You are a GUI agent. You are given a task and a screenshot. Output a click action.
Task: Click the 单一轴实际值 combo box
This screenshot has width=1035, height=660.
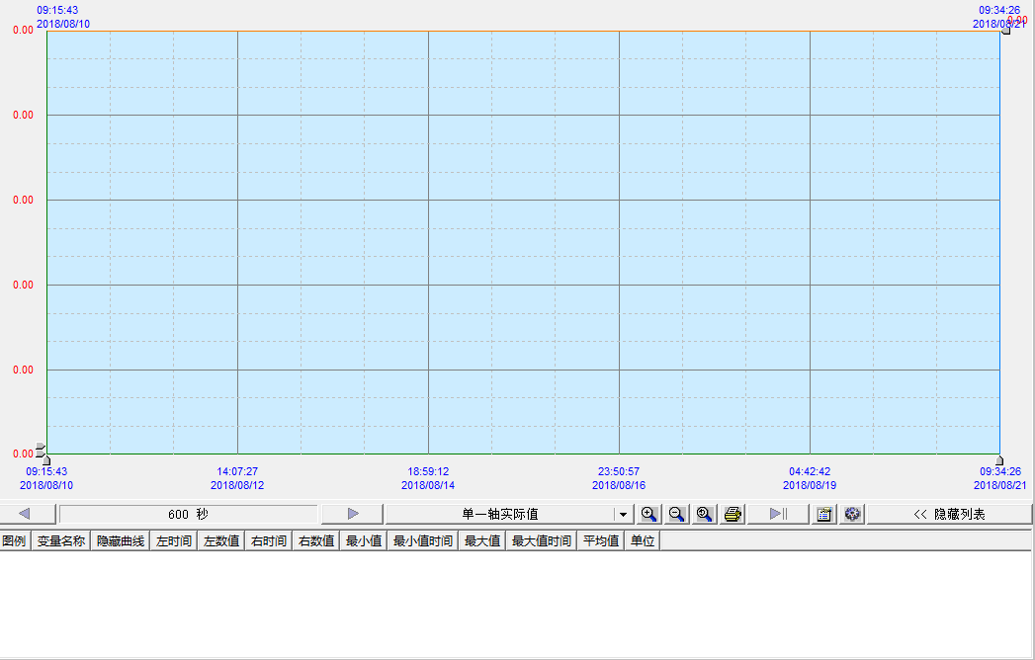click(x=499, y=514)
